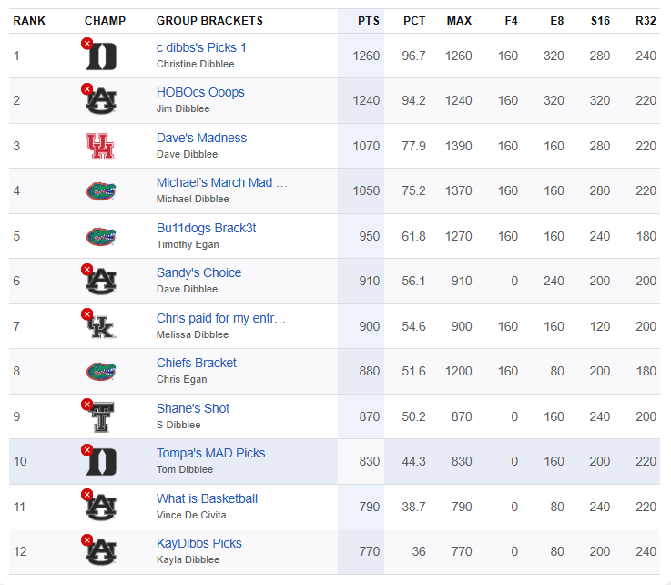This screenshot has width=671, height=585.
Task: Sort by the S16 column header
Action: [x=600, y=21]
